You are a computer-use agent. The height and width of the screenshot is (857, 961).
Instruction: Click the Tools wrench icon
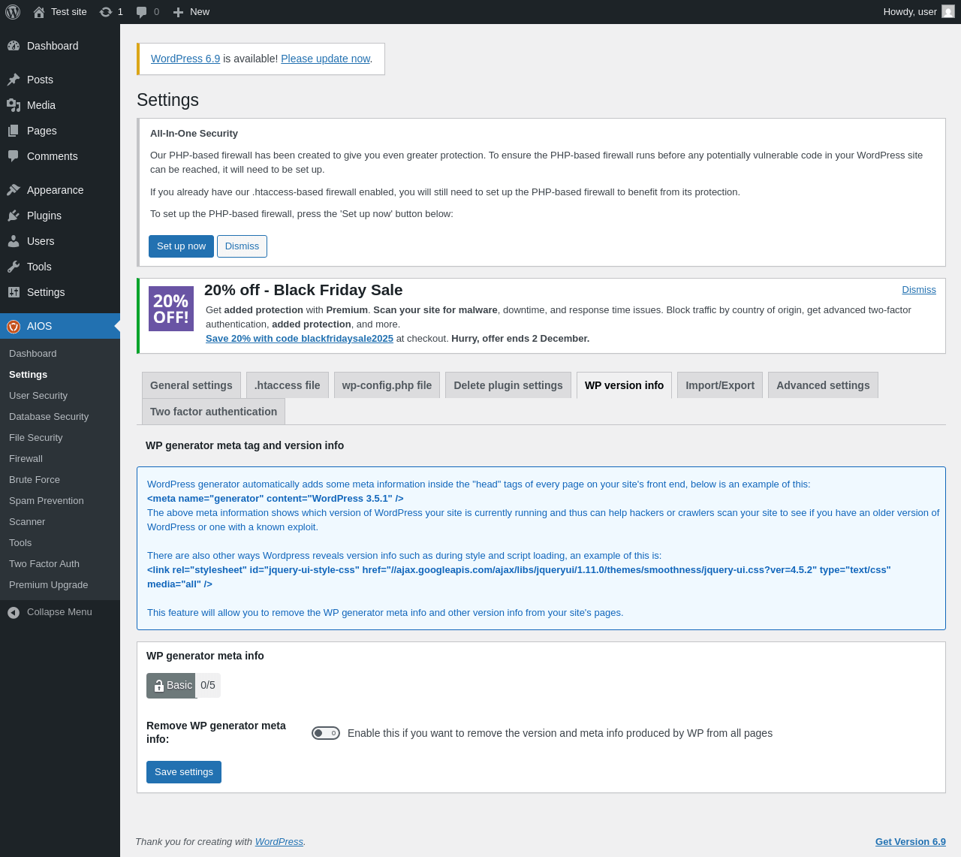coord(14,267)
